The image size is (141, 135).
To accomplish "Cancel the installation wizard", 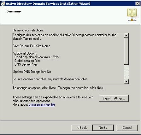I will 127,128.
